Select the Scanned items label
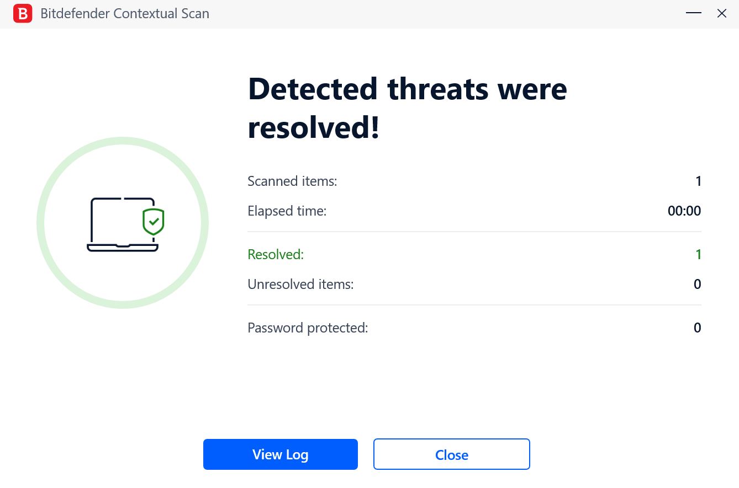Viewport: 739px width, 488px height. [292, 181]
